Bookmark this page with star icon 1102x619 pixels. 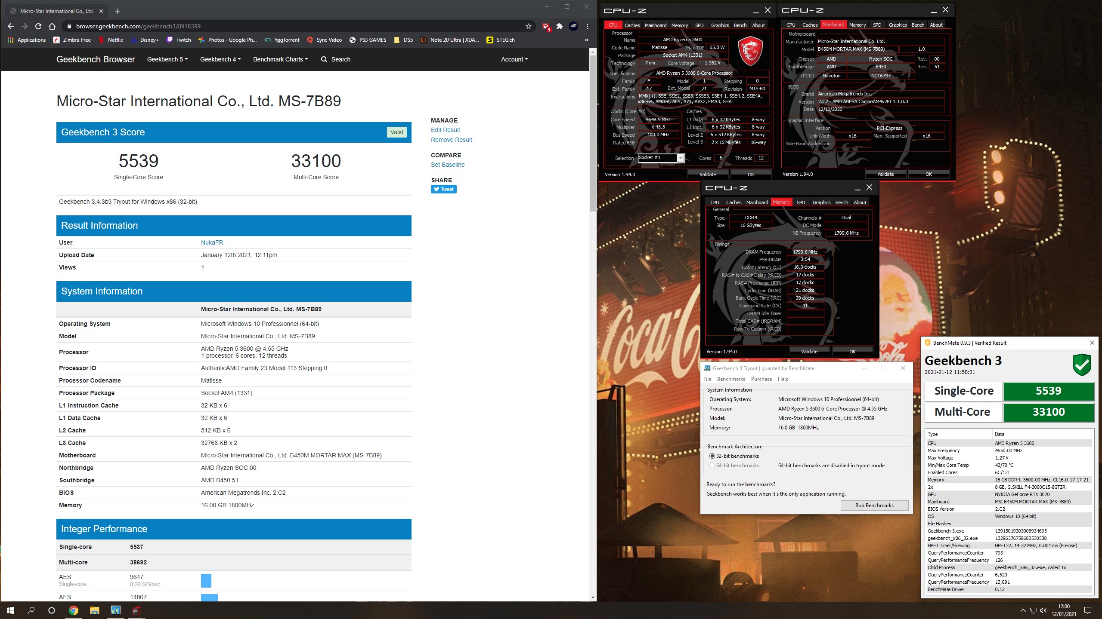tap(529, 26)
